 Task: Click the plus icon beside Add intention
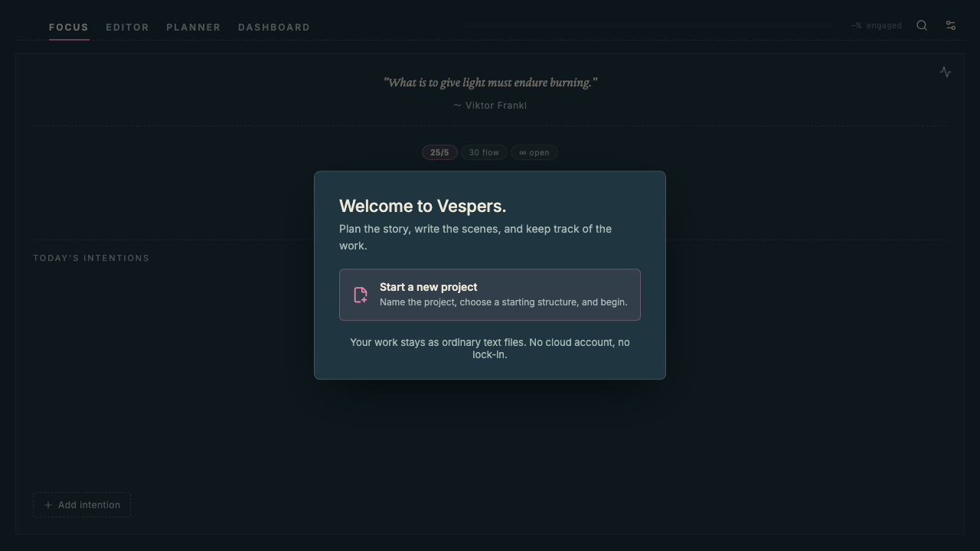(x=48, y=505)
